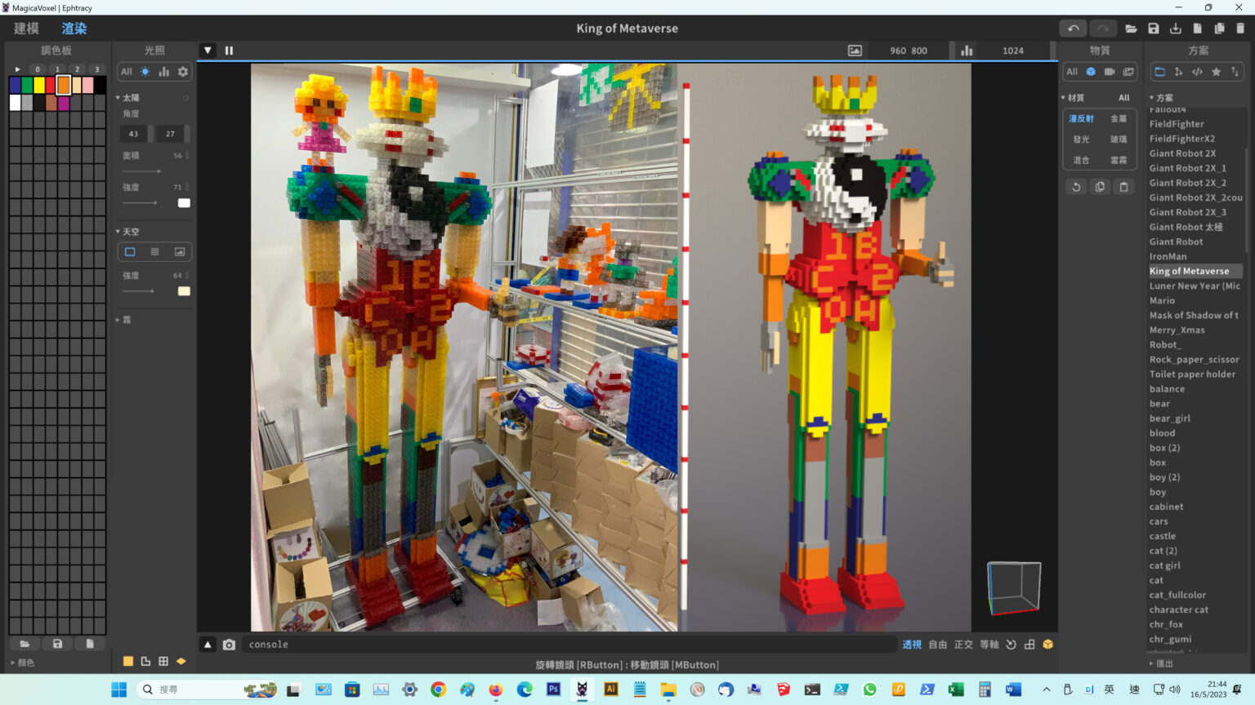Viewport: 1255px width, 705px height.
Task: Open the Mario project in the list
Action: [1162, 300]
